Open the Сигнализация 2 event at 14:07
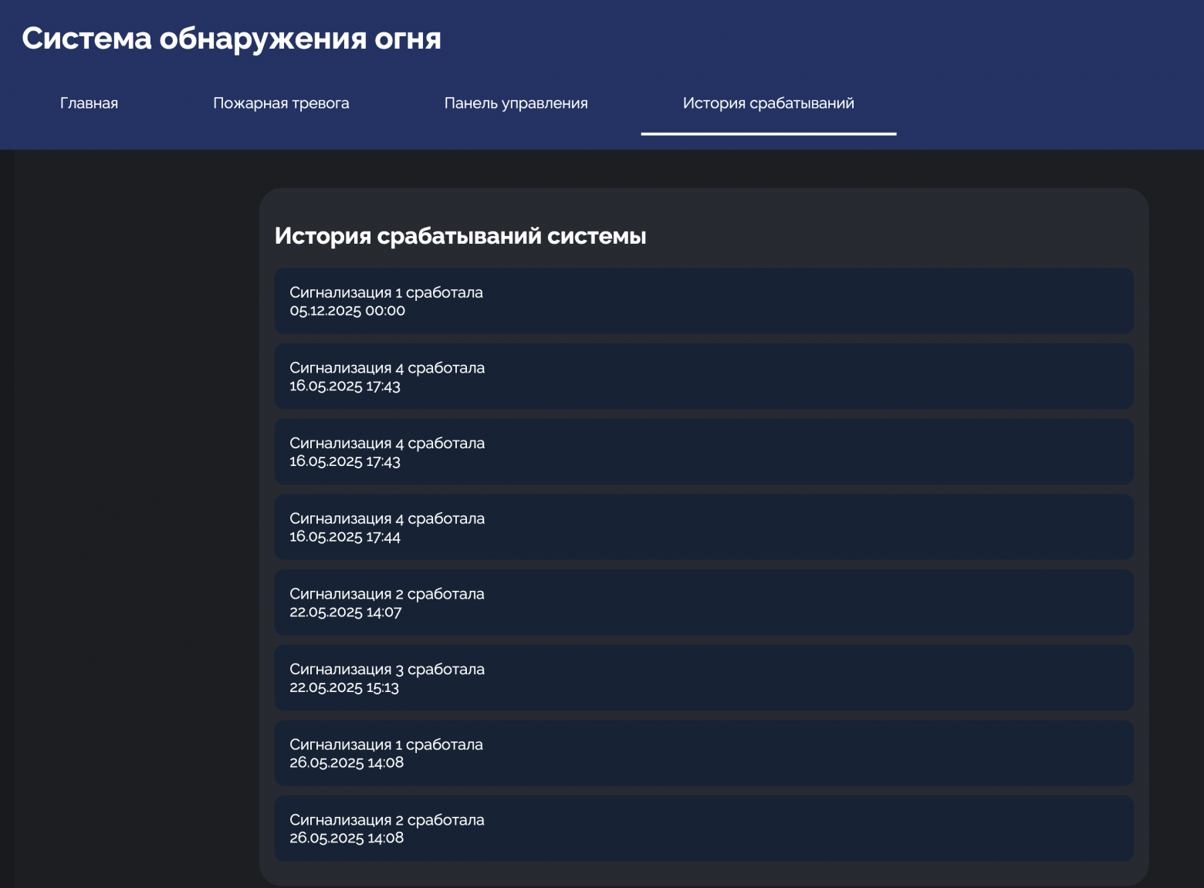 coord(701,602)
